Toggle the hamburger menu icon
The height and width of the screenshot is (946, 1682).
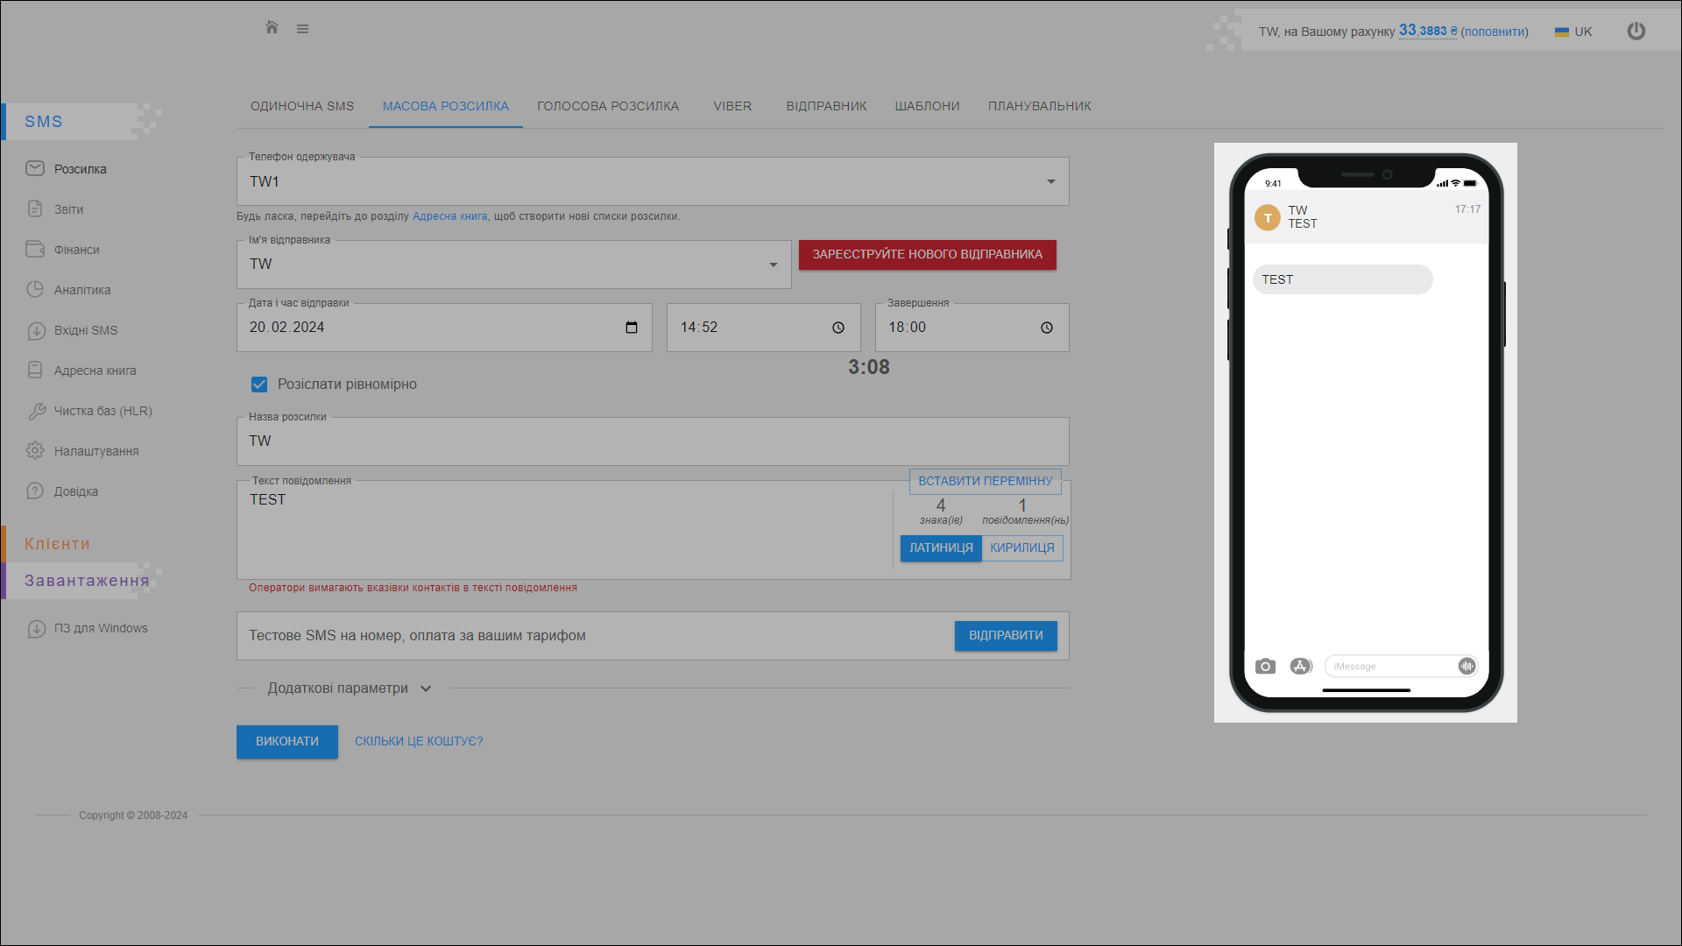click(302, 29)
